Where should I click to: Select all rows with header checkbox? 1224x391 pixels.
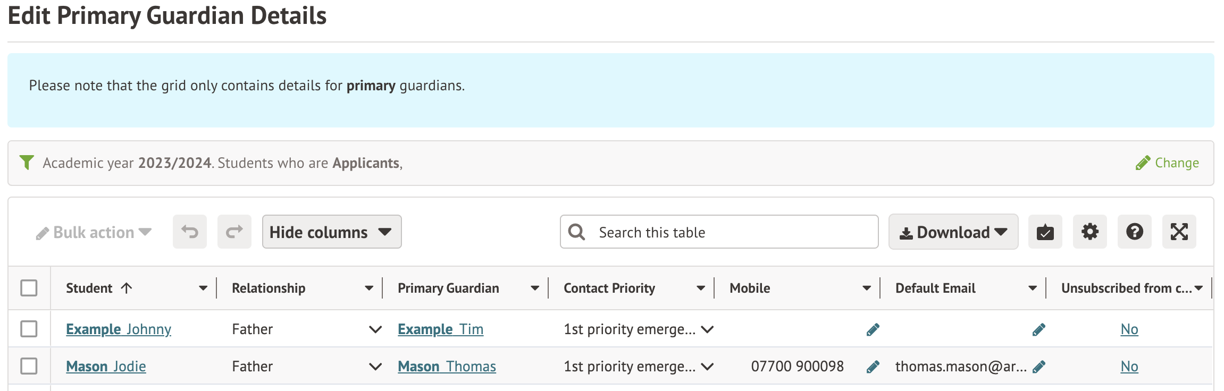pos(29,288)
